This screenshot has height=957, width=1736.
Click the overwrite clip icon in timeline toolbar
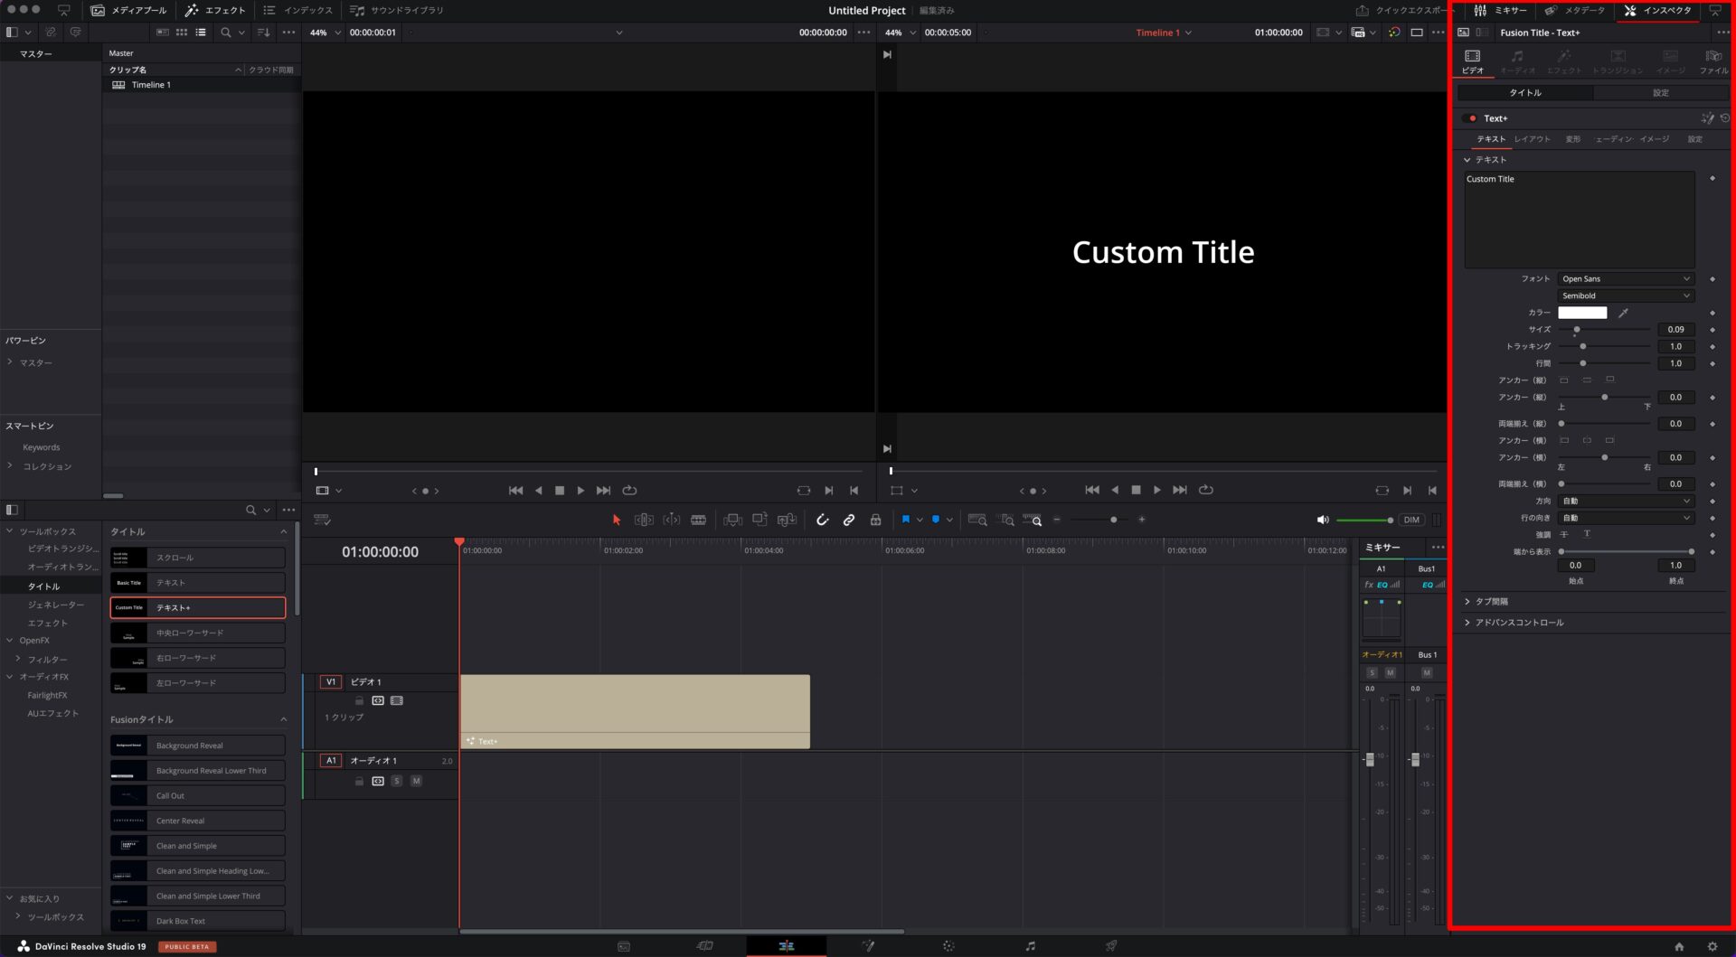[x=760, y=520]
